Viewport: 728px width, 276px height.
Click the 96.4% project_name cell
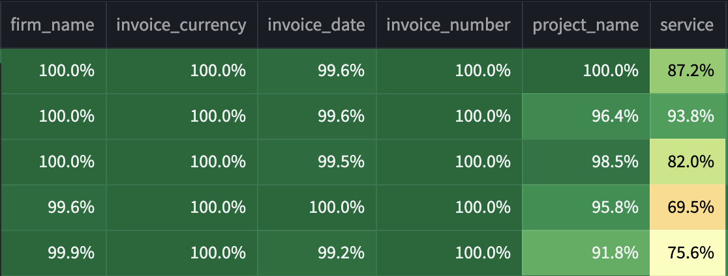tap(586, 117)
